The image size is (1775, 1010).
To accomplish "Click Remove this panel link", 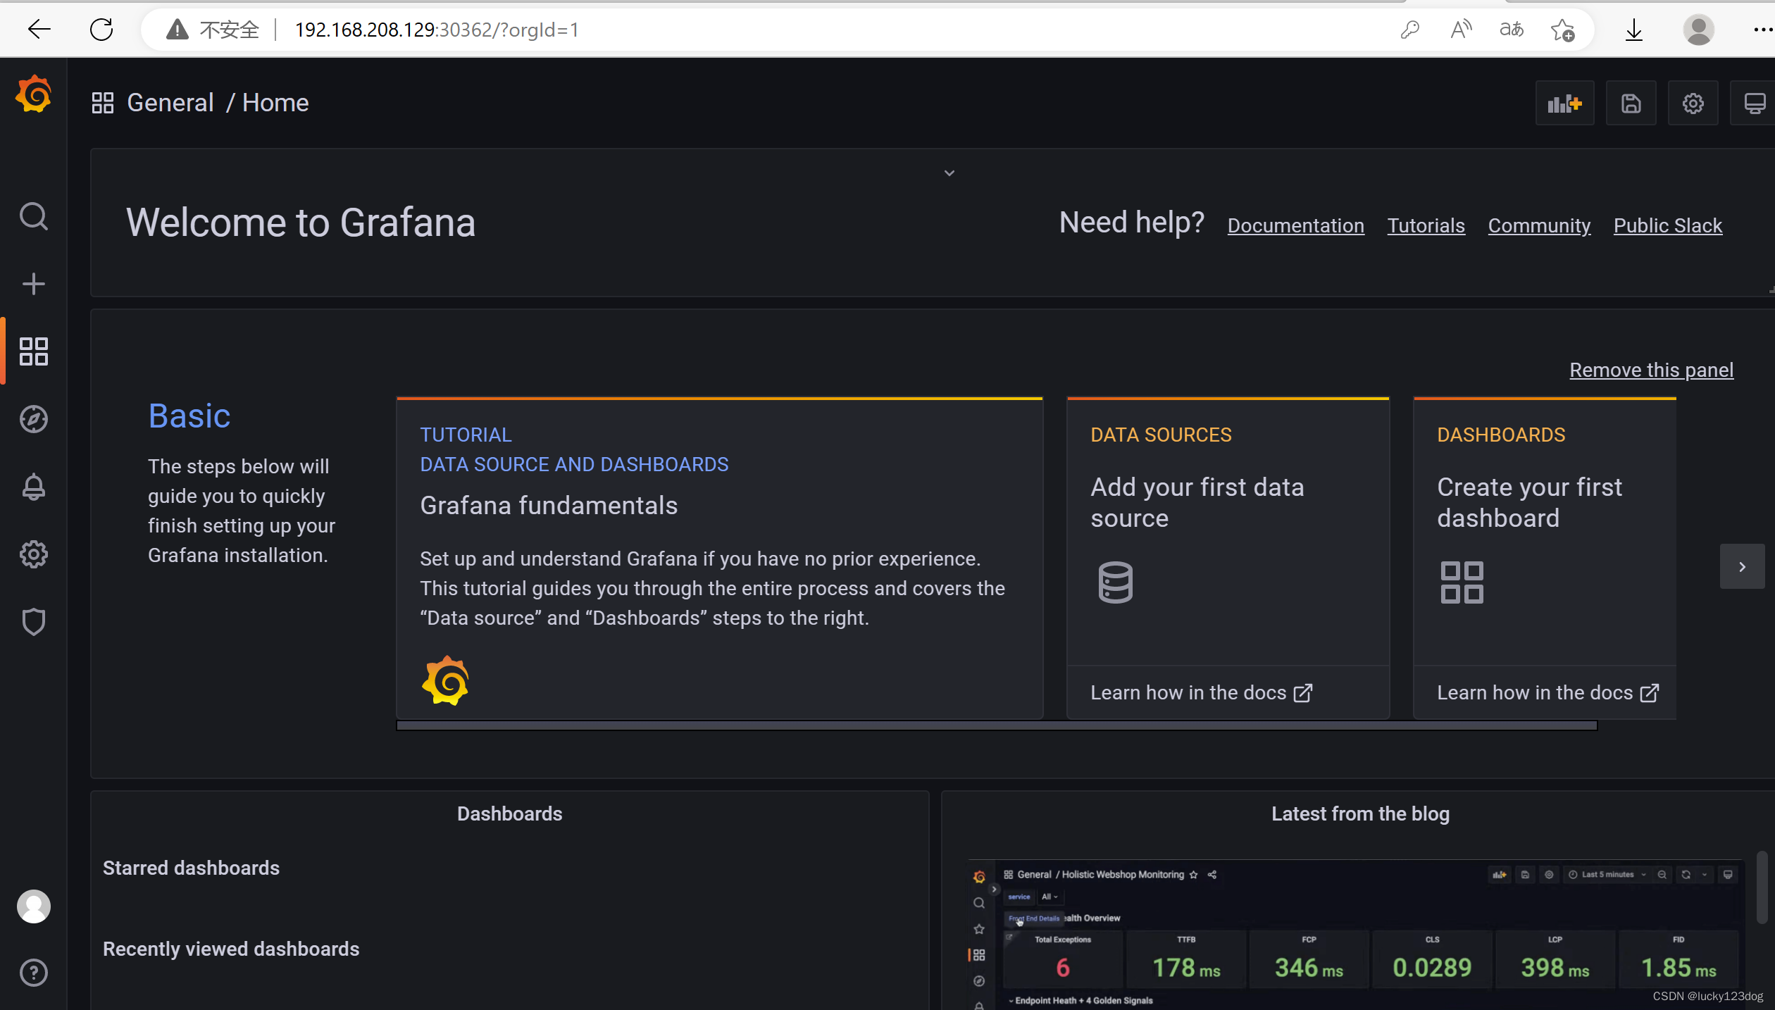I will click(1651, 370).
